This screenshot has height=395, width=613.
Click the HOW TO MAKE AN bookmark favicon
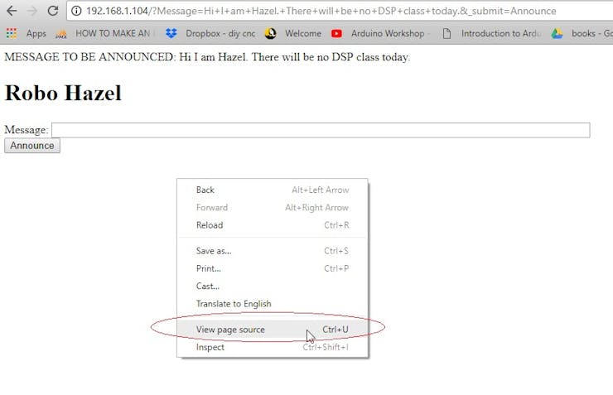tap(61, 34)
